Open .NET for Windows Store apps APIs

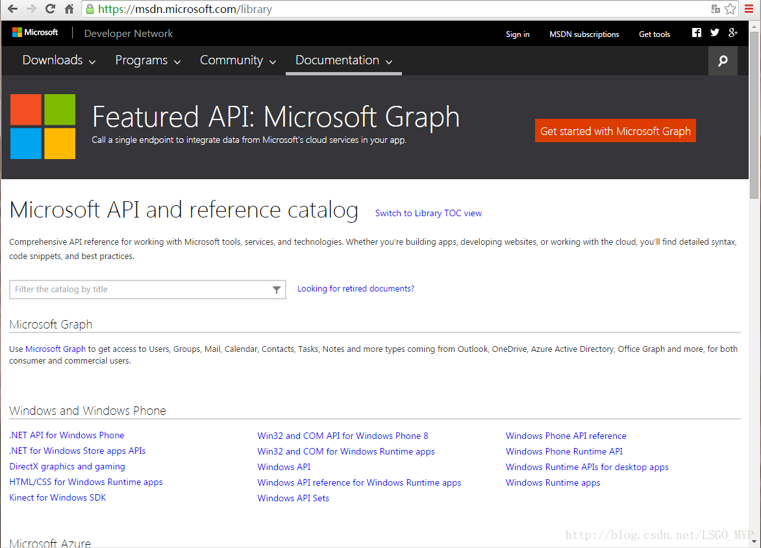77,451
